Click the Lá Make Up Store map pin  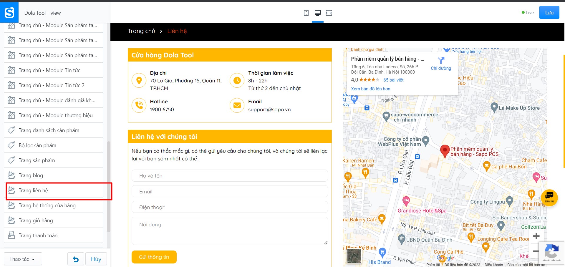coord(494,108)
